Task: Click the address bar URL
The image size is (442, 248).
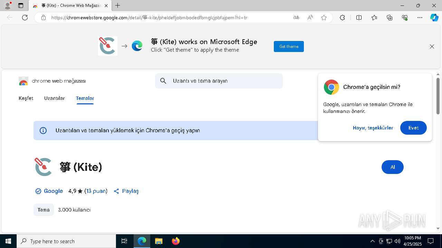Action: click(149, 18)
